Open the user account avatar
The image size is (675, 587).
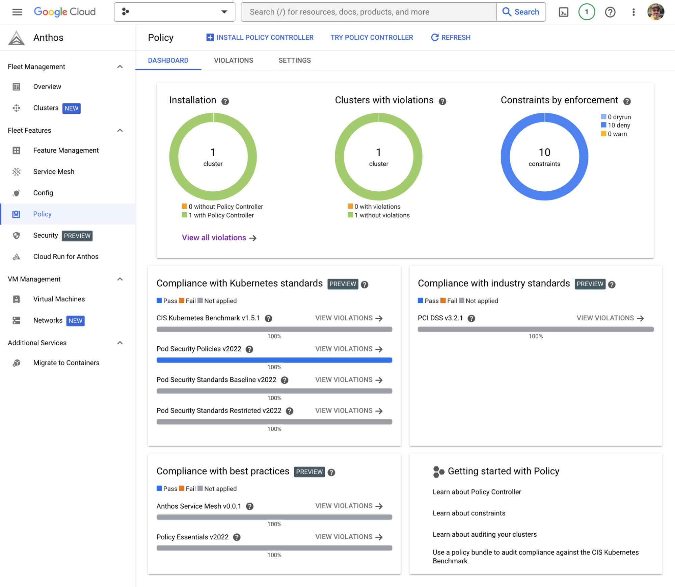tap(655, 12)
